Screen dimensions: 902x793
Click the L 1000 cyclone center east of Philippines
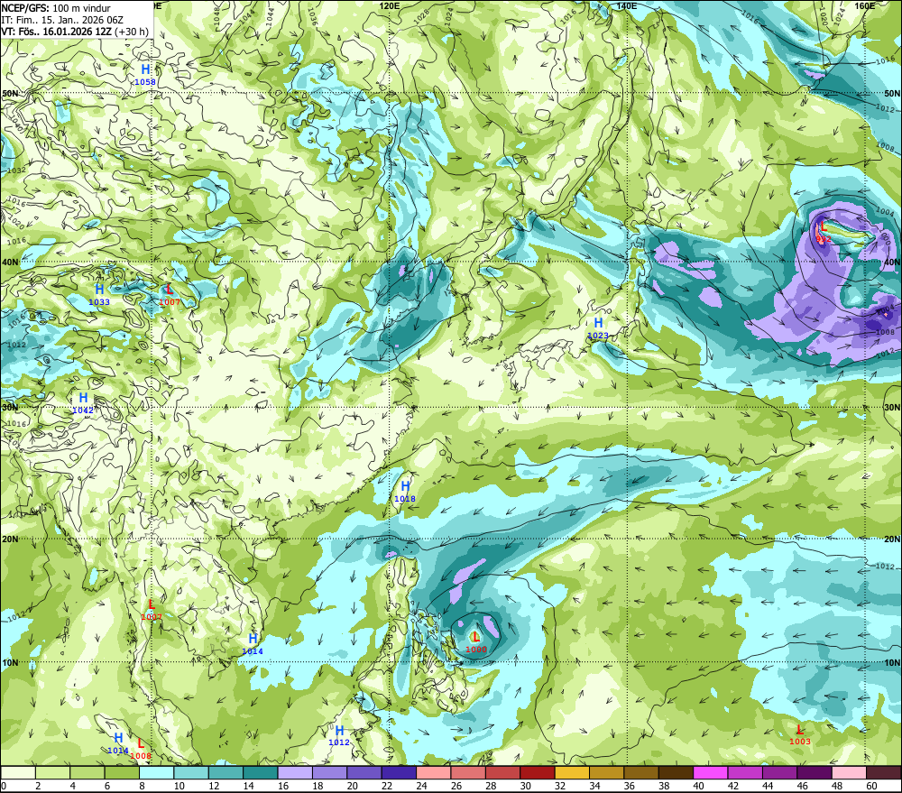click(475, 642)
